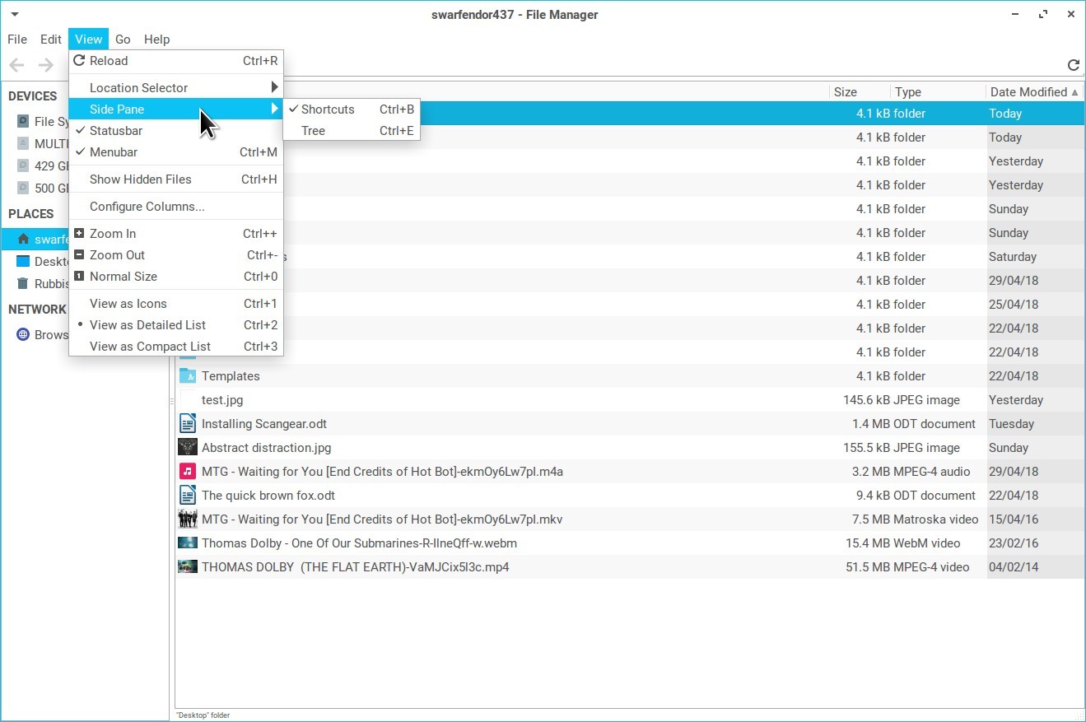Select Normal Size in the View menu

123,277
